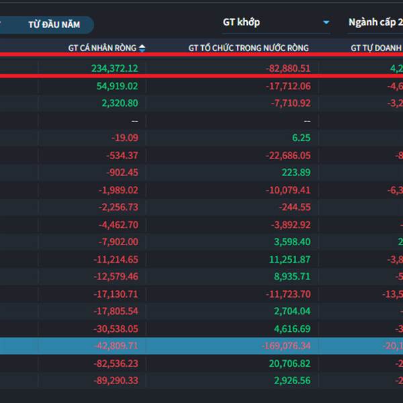
Task: Click the sort arrow icon beside GT CÁ NHÂN RÒNG
Action: pos(142,48)
